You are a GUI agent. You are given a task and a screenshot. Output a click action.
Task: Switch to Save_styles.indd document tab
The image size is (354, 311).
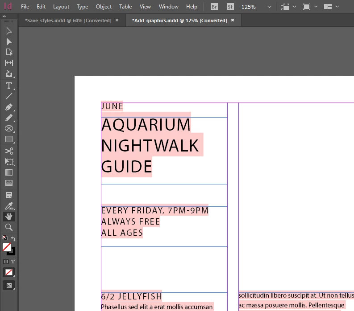pyautogui.click(x=68, y=20)
